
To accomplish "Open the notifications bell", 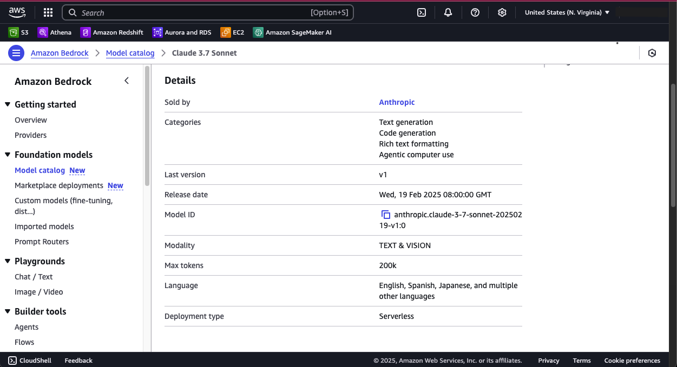I will [x=448, y=12].
